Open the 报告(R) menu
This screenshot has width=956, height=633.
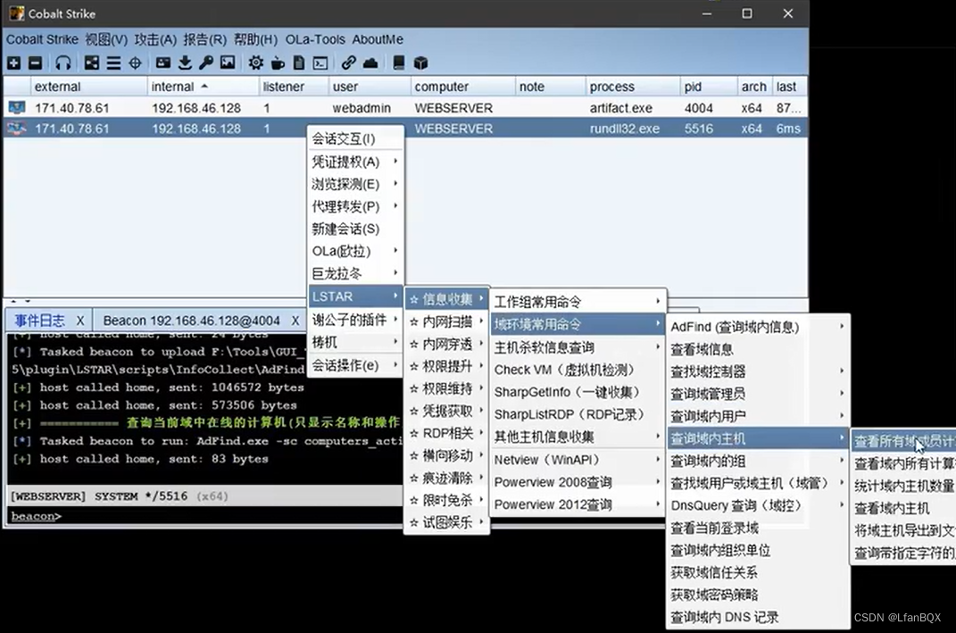[205, 39]
